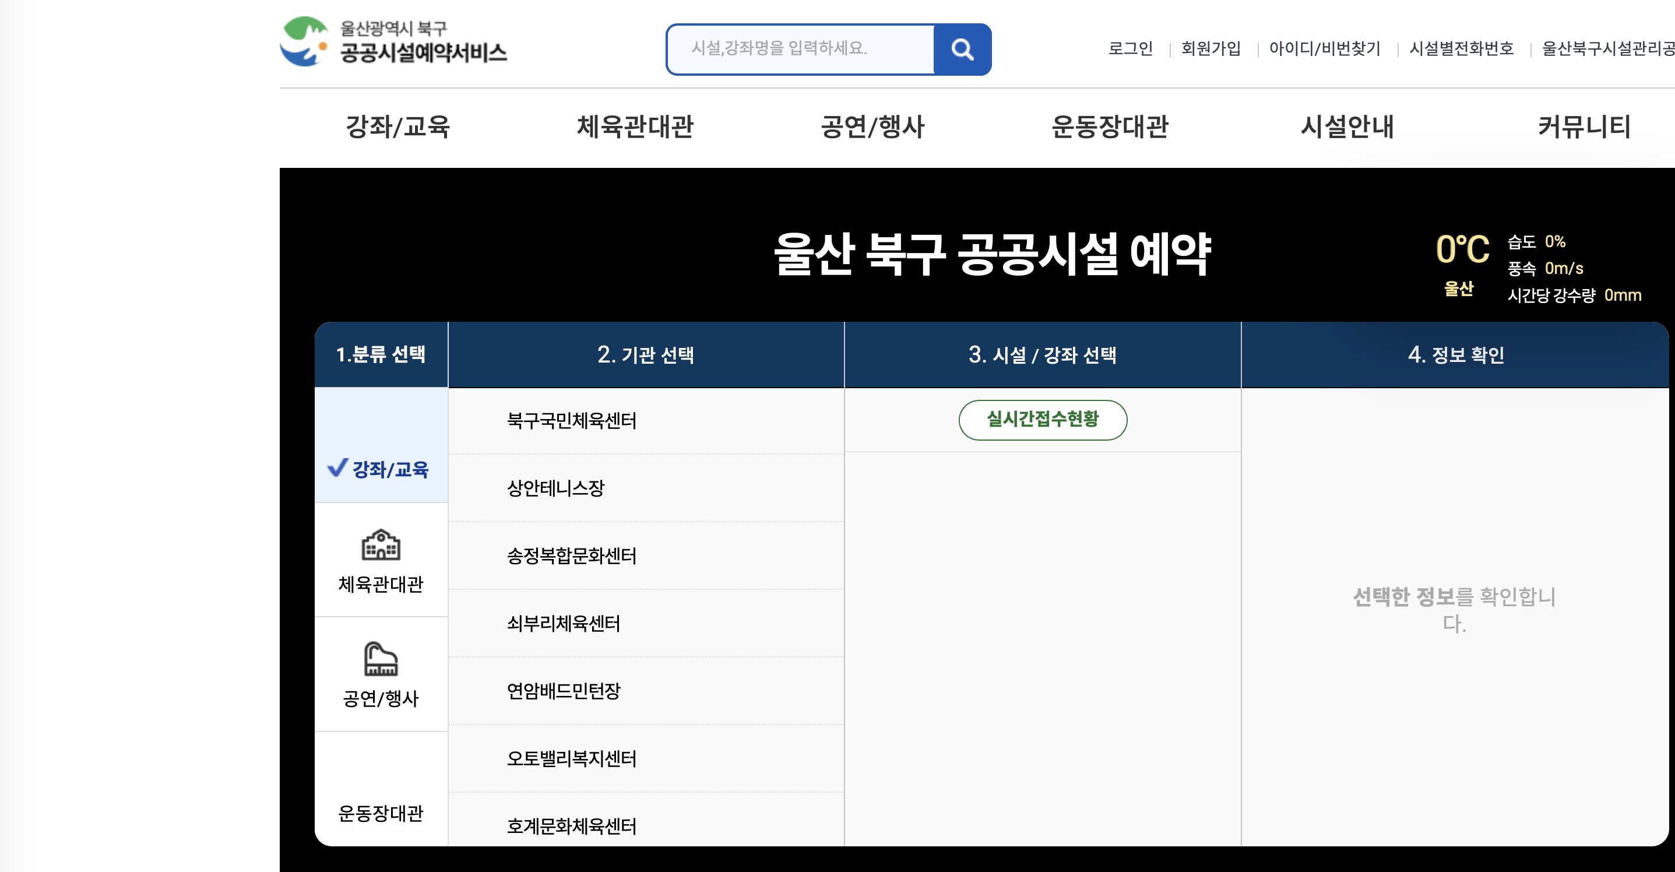Image resolution: width=1675 pixels, height=872 pixels.
Task: Expand the 시설안내 navigation menu
Action: point(1347,127)
